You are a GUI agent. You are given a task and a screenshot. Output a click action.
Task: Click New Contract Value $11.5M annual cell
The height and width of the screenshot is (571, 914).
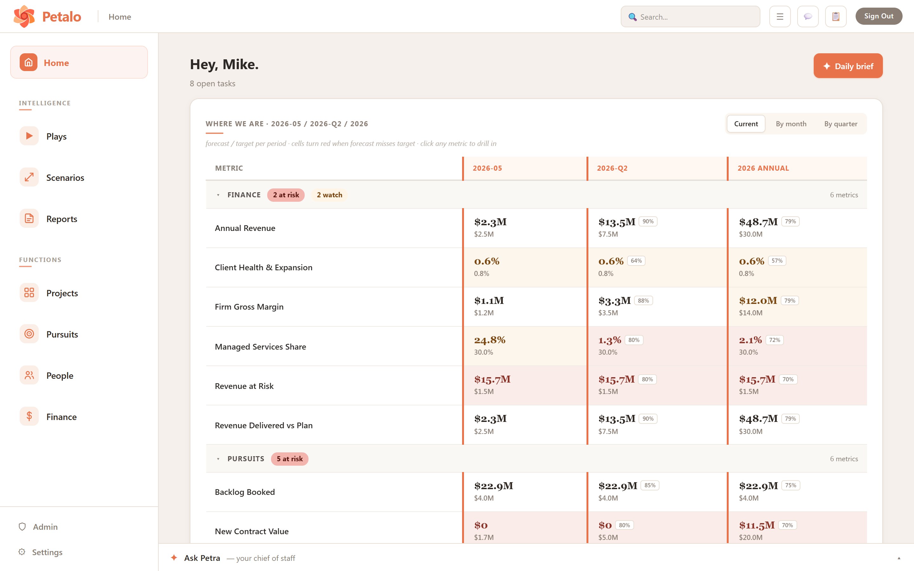coord(797,528)
